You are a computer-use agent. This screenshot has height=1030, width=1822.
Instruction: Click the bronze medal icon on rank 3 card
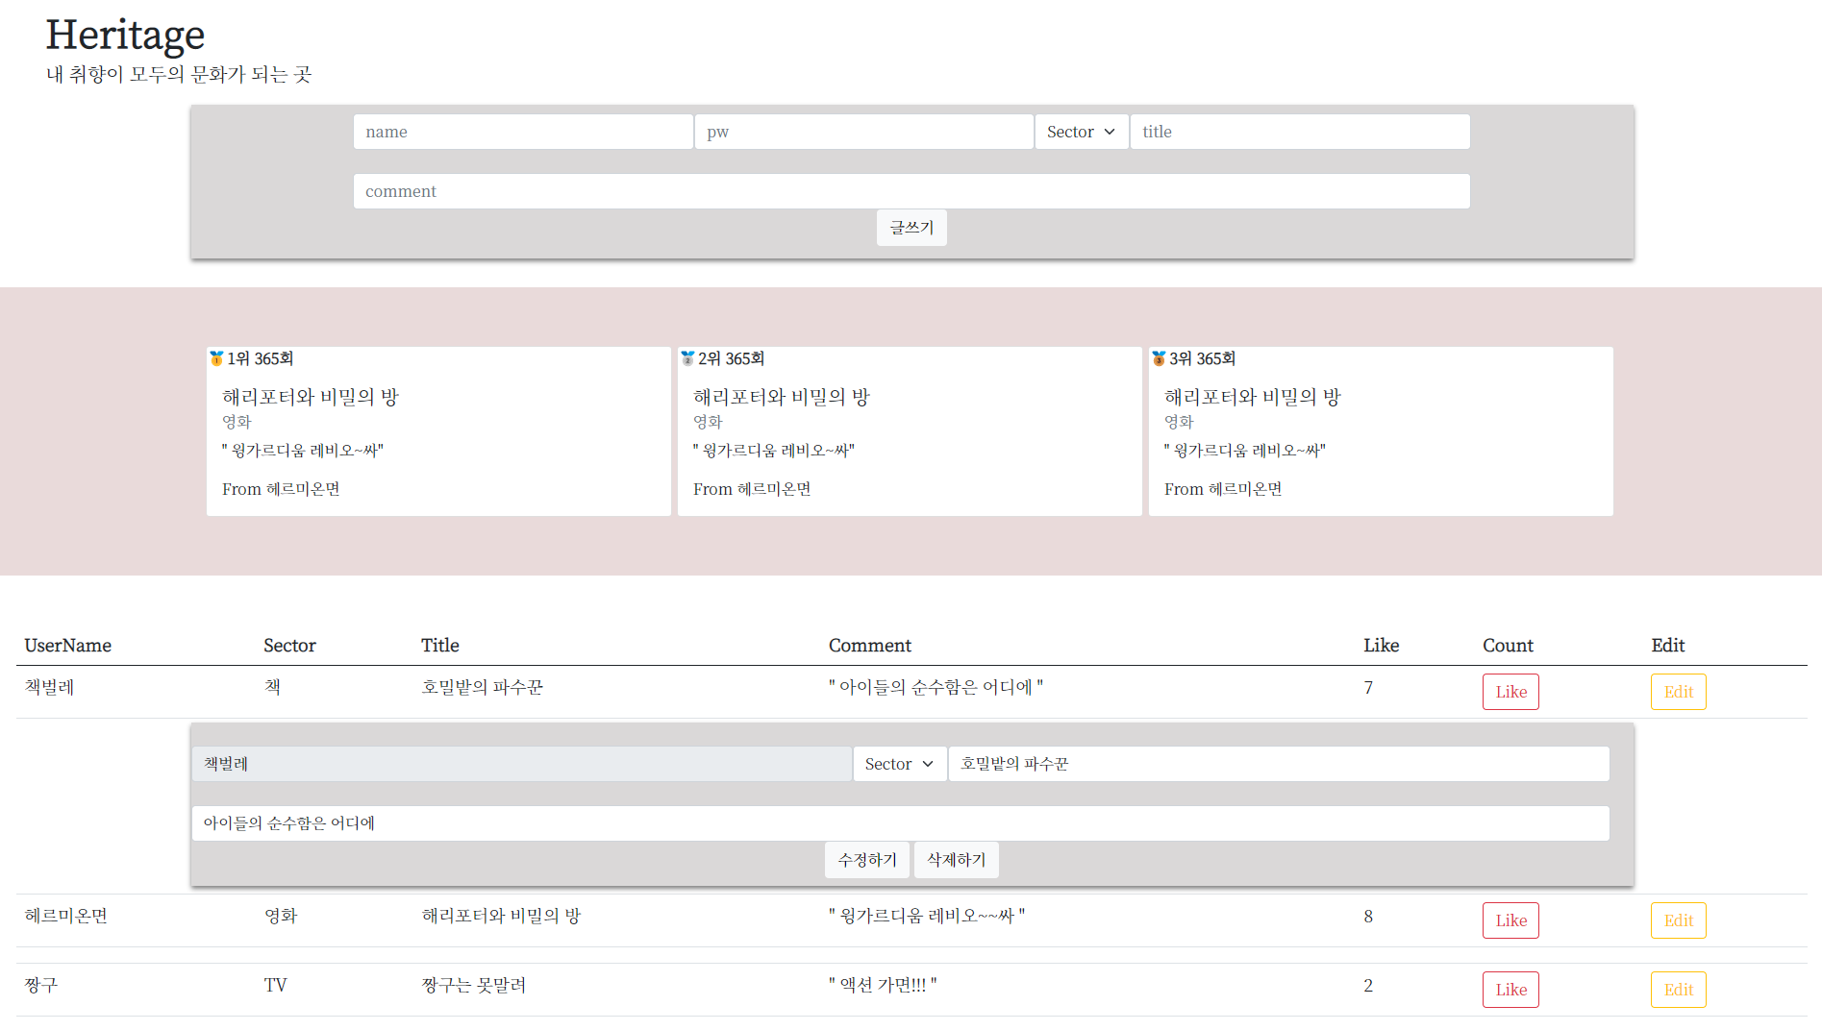tap(1160, 358)
